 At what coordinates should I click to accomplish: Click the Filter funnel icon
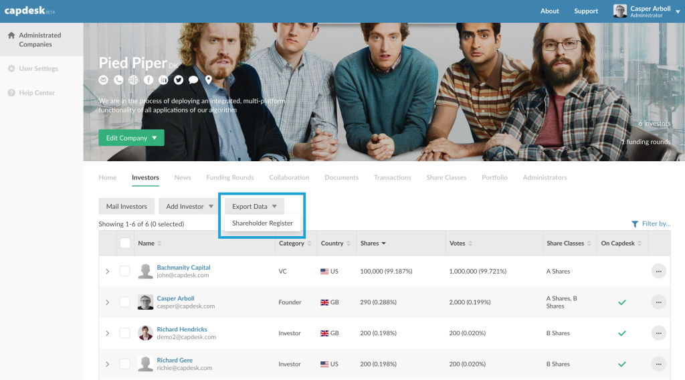click(x=635, y=224)
